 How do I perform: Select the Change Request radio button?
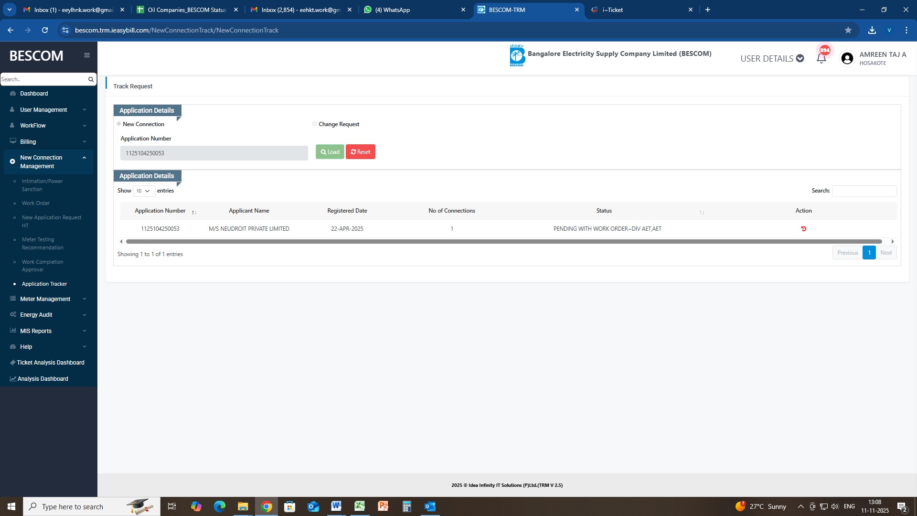coord(315,124)
